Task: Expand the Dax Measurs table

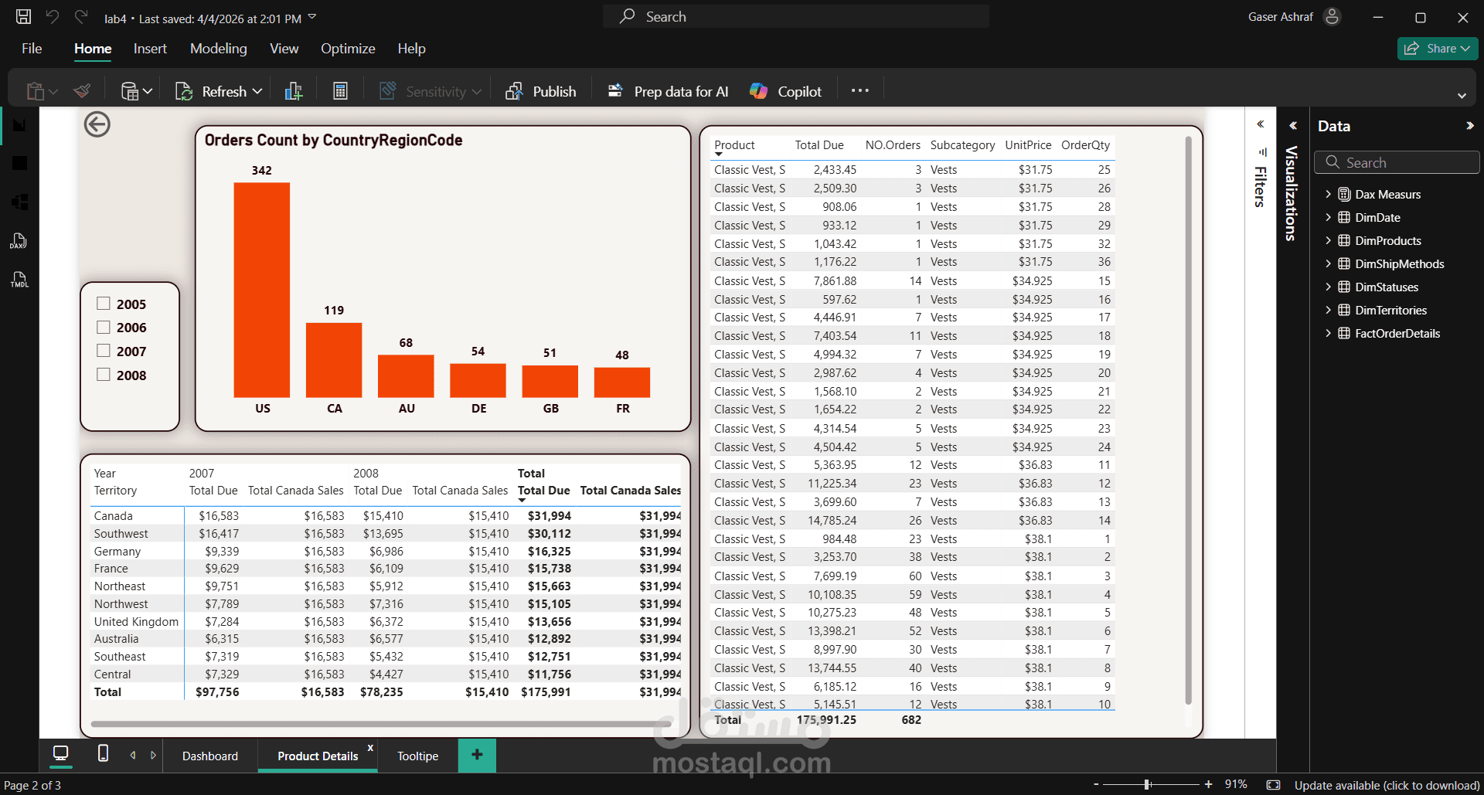Action: [x=1329, y=194]
